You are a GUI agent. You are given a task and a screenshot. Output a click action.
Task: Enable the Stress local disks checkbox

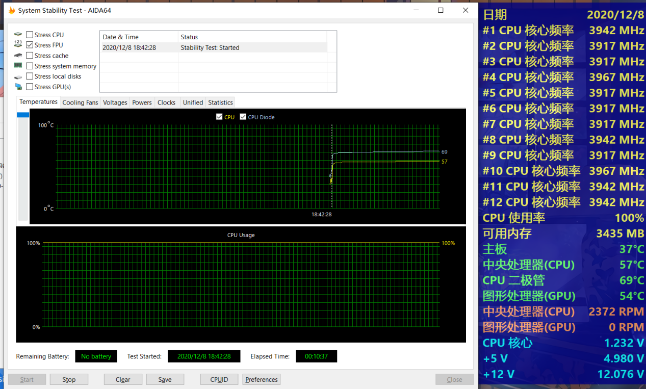pos(30,76)
